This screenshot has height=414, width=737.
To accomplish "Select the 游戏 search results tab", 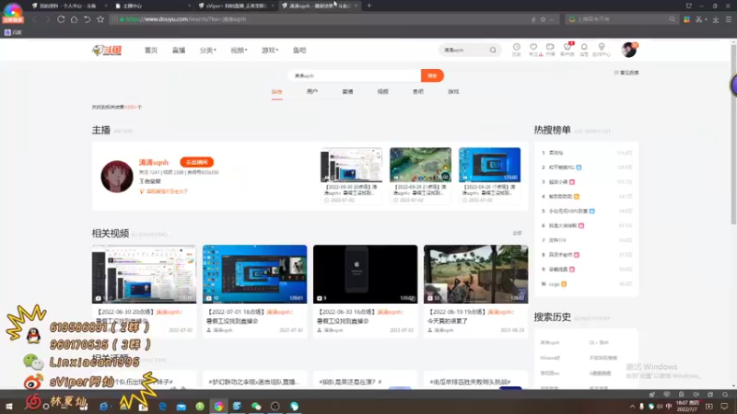I will click(x=453, y=91).
